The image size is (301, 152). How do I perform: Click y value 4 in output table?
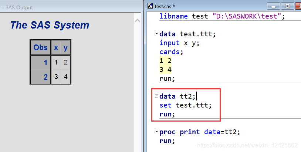pos(66,77)
